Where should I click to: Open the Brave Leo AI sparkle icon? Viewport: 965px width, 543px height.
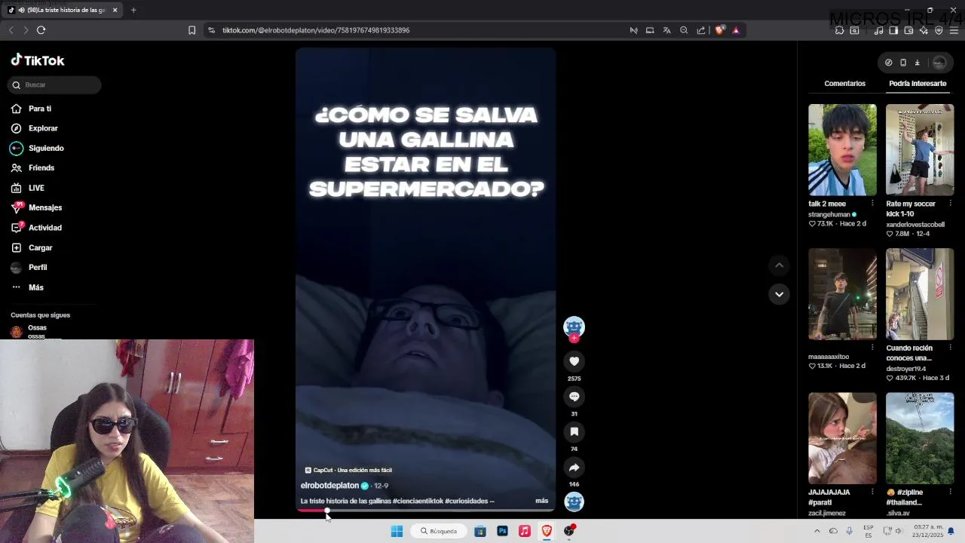(924, 30)
